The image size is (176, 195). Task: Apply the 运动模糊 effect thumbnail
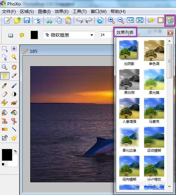[x=154, y=137]
